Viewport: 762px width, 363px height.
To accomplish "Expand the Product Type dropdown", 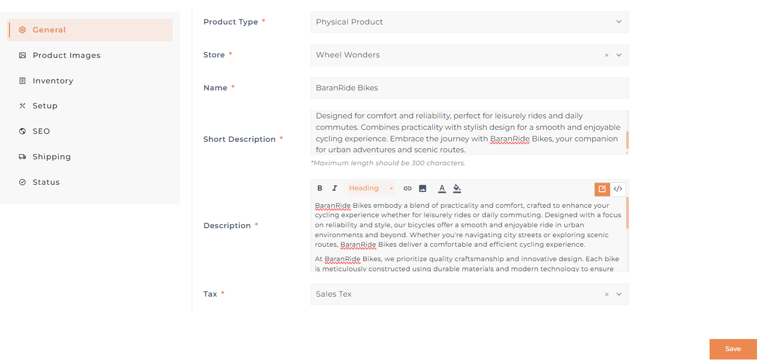I will pos(619,22).
